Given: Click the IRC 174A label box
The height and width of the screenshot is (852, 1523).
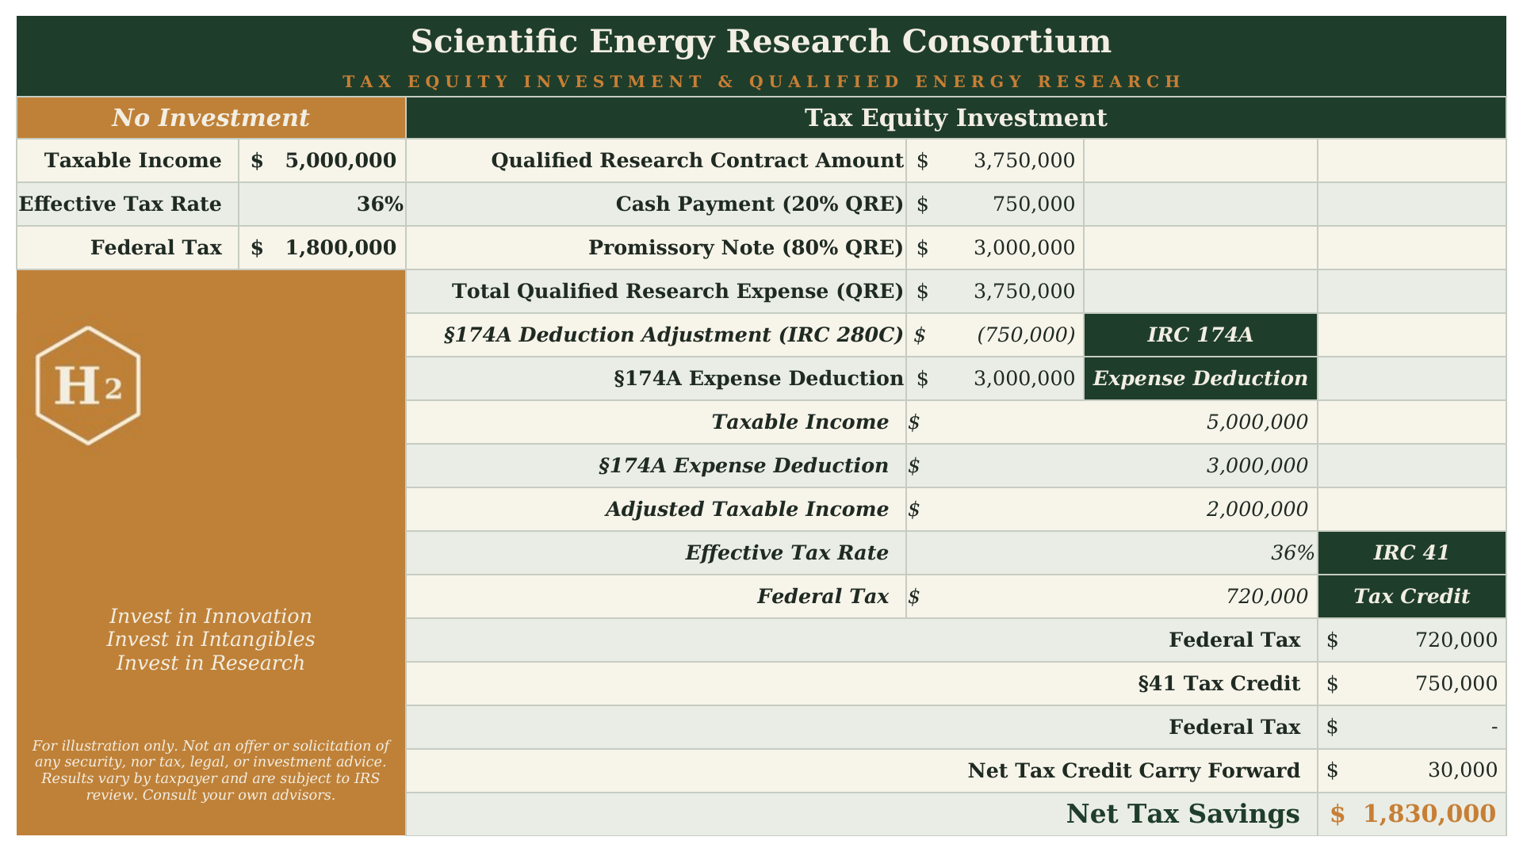Looking at the screenshot, I should 1200,335.
